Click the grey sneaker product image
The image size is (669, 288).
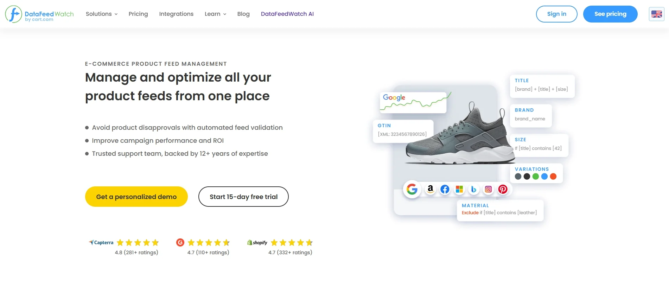[x=460, y=134]
